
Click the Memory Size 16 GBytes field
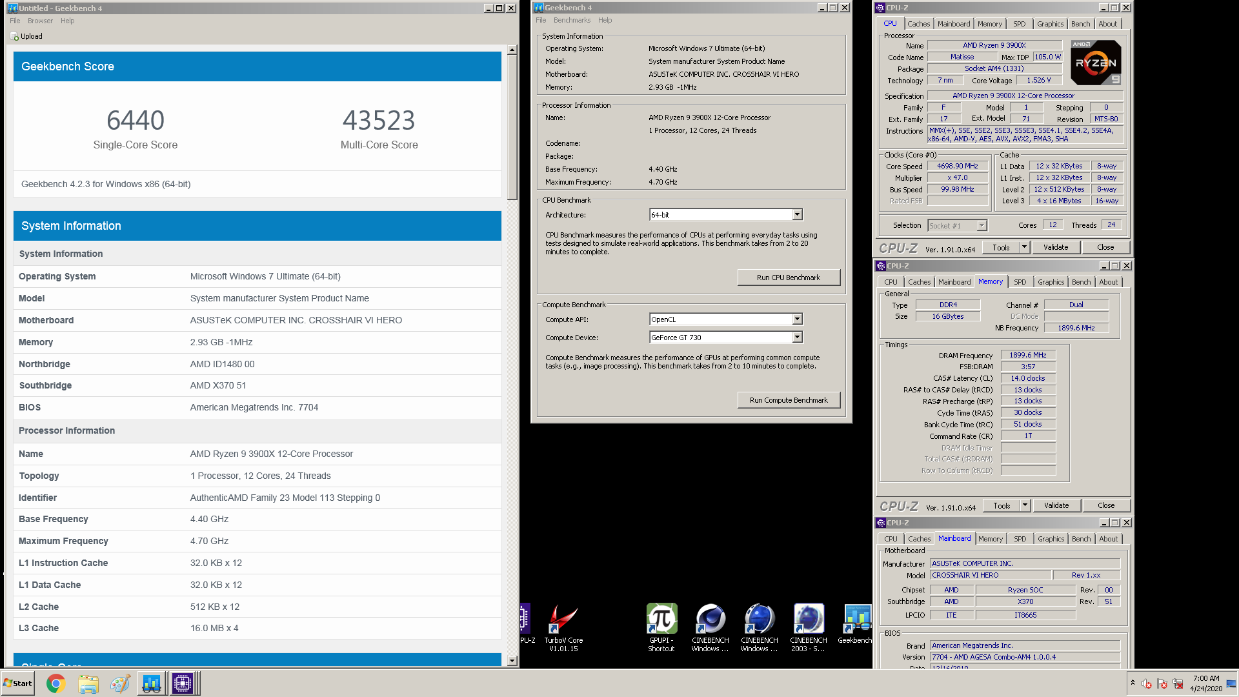click(x=947, y=316)
